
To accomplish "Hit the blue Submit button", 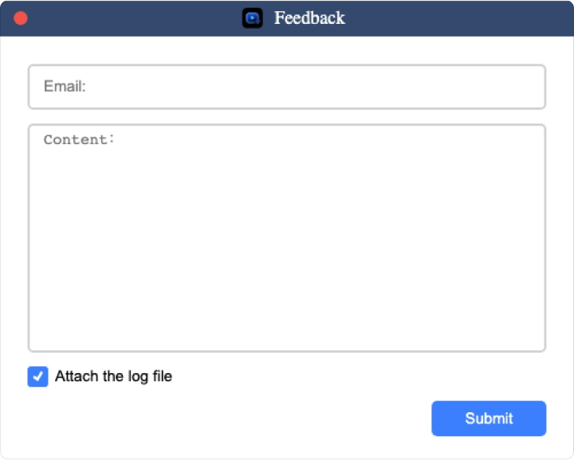I will 489,419.
